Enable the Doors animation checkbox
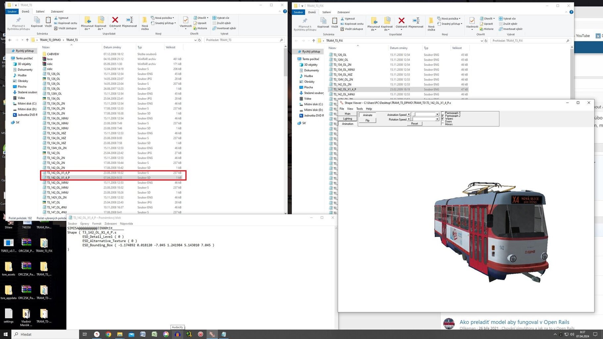The image size is (603, 339). (443, 121)
